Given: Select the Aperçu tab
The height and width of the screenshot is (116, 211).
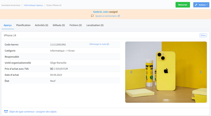Looking at the screenshot, I should coord(8,25).
